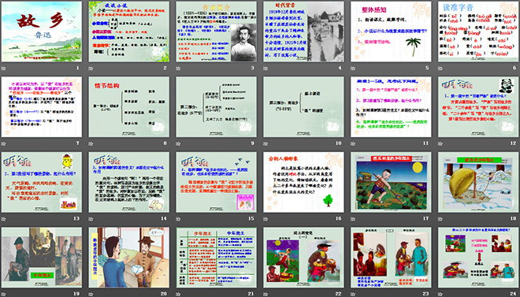The image size is (520, 297).
Task: Select slide 14 discussion with rabbit picture
Action: point(128,182)
